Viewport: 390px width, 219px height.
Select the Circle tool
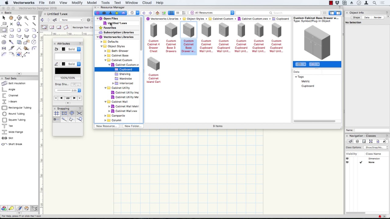(x=19, y=30)
